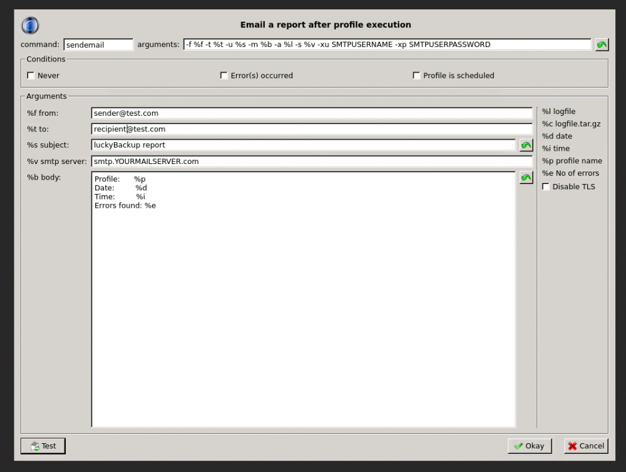The image size is (626, 472).
Task: Focus the %v smtp server field
Action: click(x=312, y=162)
